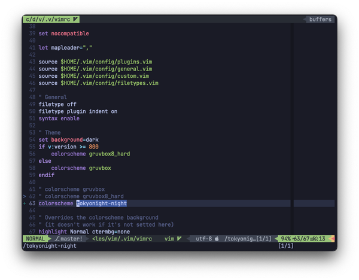Click the 94% file position indicator
This screenshot has width=359, height=280.
tap(285, 239)
